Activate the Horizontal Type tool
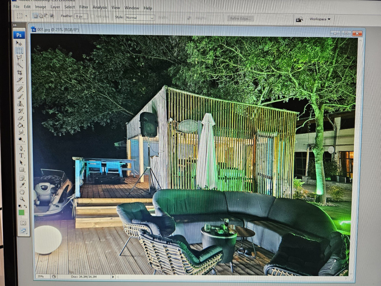 [21, 155]
